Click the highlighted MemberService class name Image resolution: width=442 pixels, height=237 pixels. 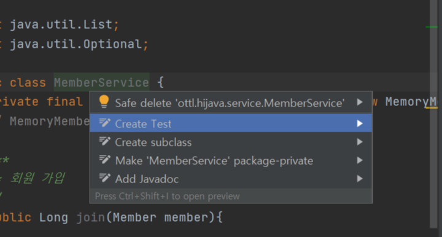pyautogui.click(x=101, y=83)
